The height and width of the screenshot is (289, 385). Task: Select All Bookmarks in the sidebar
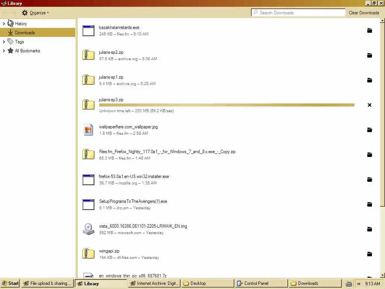38,51
